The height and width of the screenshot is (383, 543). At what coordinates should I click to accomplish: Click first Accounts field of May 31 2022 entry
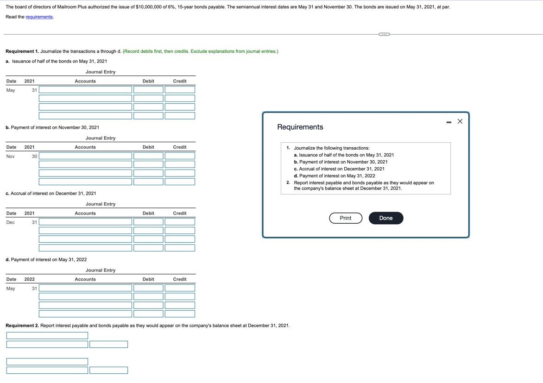pos(86,288)
